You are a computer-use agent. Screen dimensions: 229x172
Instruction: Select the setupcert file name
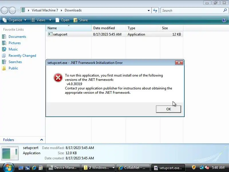pyautogui.click(x=60, y=34)
